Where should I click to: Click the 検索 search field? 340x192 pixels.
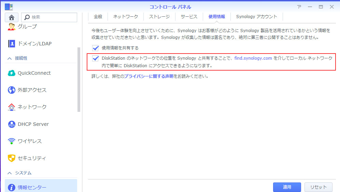pos(49,17)
